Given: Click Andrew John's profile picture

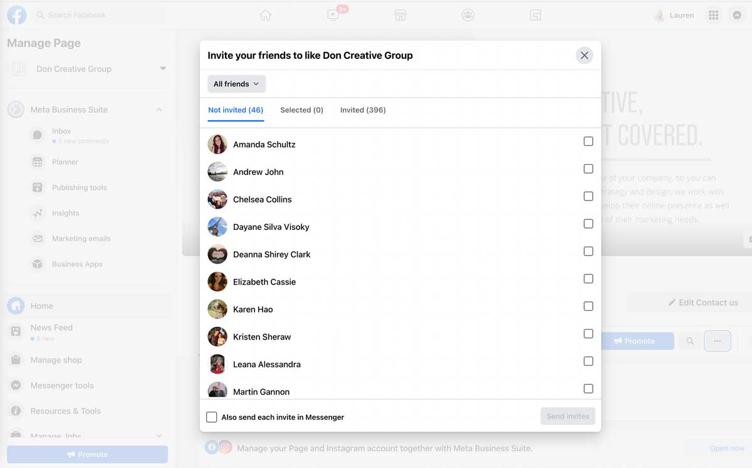Looking at the screenshot, I should 217,172.
